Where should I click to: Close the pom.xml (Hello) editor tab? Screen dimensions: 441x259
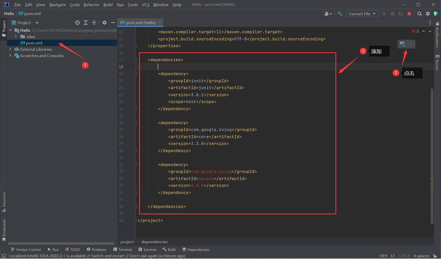159,23
